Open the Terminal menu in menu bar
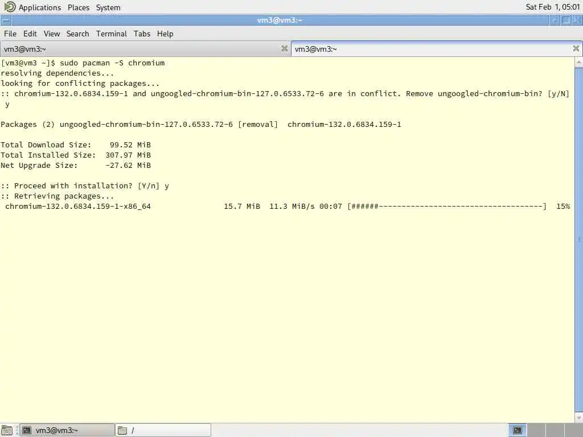The width and height of the screenshot is (583, 437). click(x=112, y=34)
